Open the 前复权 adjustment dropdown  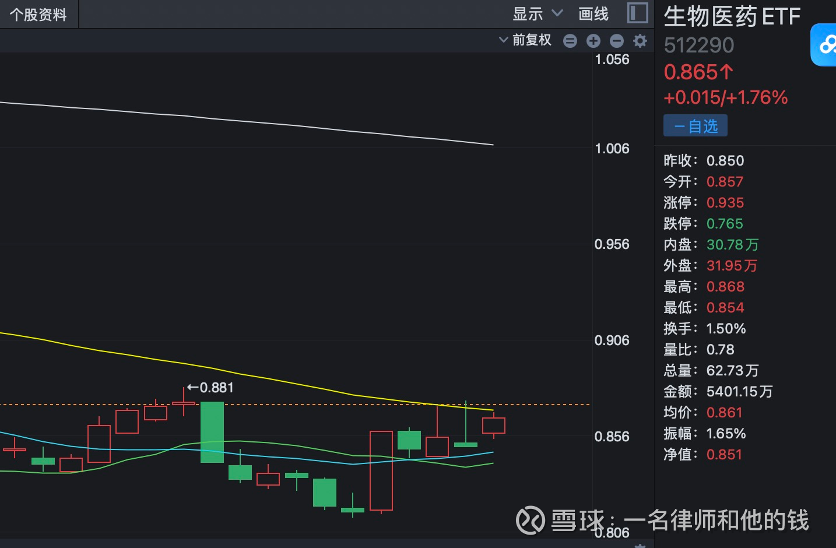pyautogui.click(x=525, y=40)
